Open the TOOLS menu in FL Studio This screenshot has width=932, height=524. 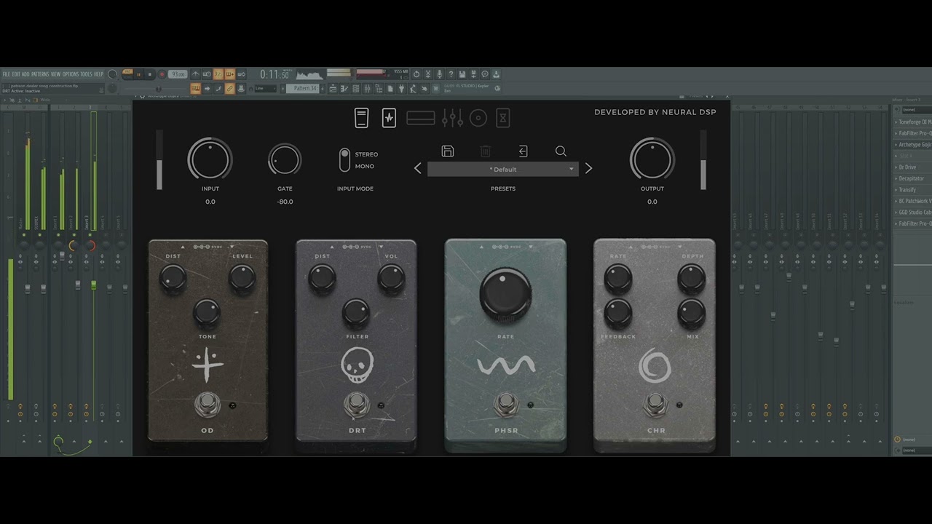click(87, 74)
